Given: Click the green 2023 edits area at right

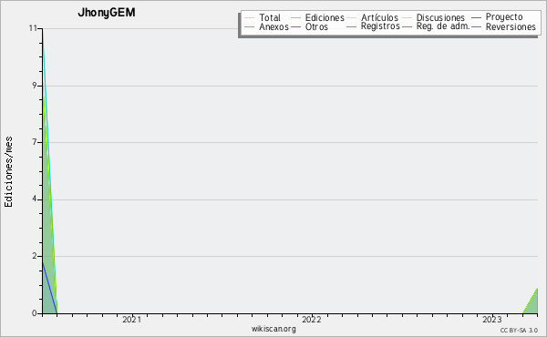Looking at the screenshot, I should (x=532, y=304).
